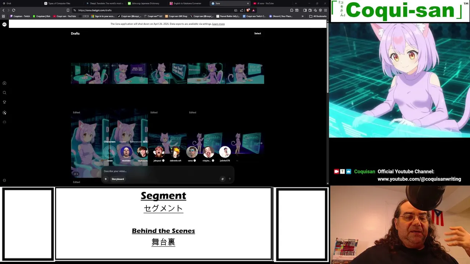This screenshot has height=264, width=470.
Task: Switch to the Styles tab
Action: (123, 142)
